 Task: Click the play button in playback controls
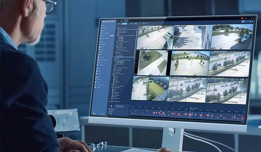click(x=112, y=106)
